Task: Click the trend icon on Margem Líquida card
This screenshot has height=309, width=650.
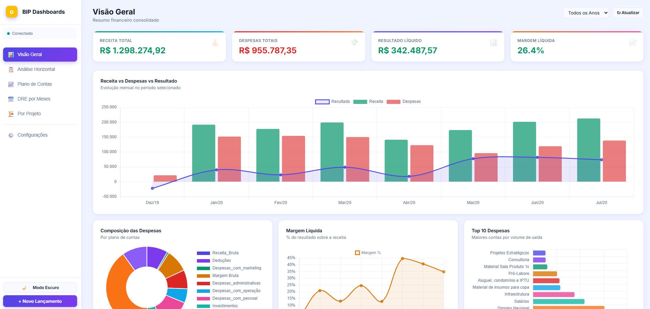Action: point(632,43)
